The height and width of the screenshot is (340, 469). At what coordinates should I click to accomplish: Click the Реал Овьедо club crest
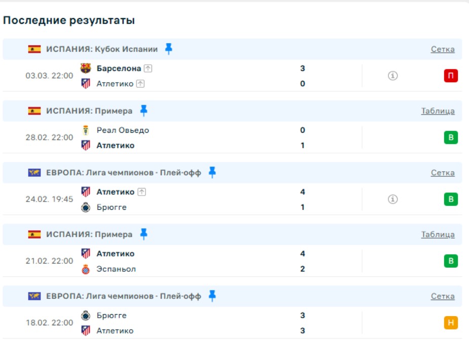coord(86,130)
